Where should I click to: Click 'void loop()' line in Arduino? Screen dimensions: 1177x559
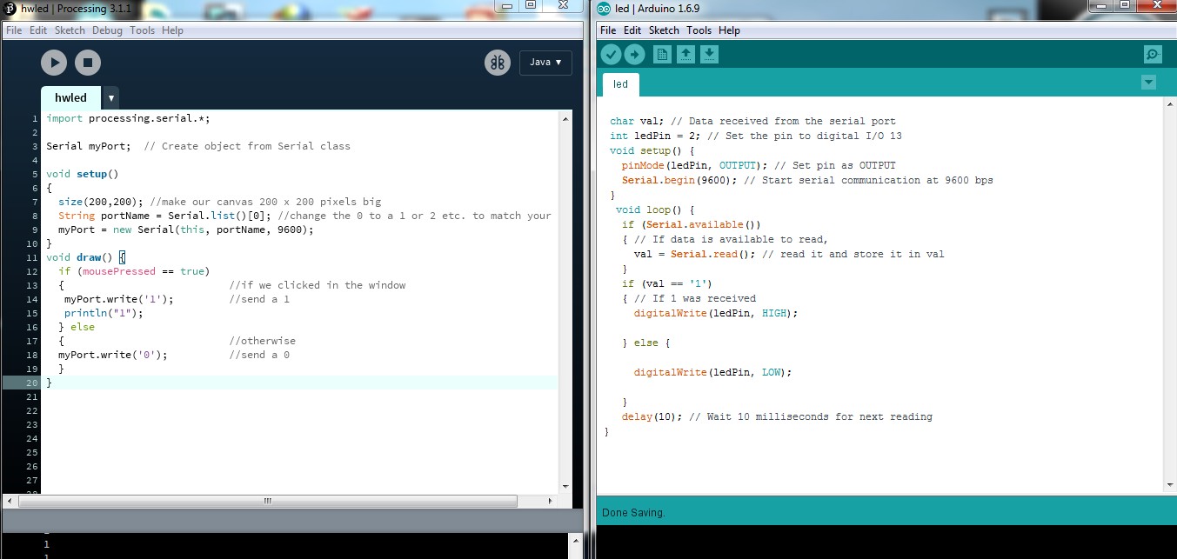point(655,210)
